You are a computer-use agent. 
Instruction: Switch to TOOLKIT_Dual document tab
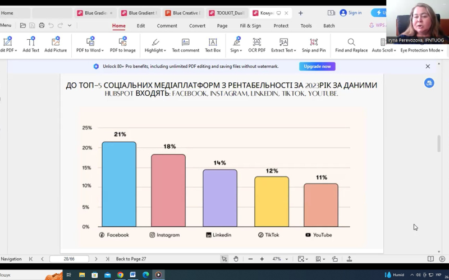coord(227,13)
